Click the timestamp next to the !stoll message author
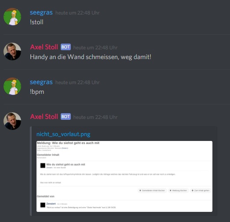230x222 pixels. coord(77,13)
